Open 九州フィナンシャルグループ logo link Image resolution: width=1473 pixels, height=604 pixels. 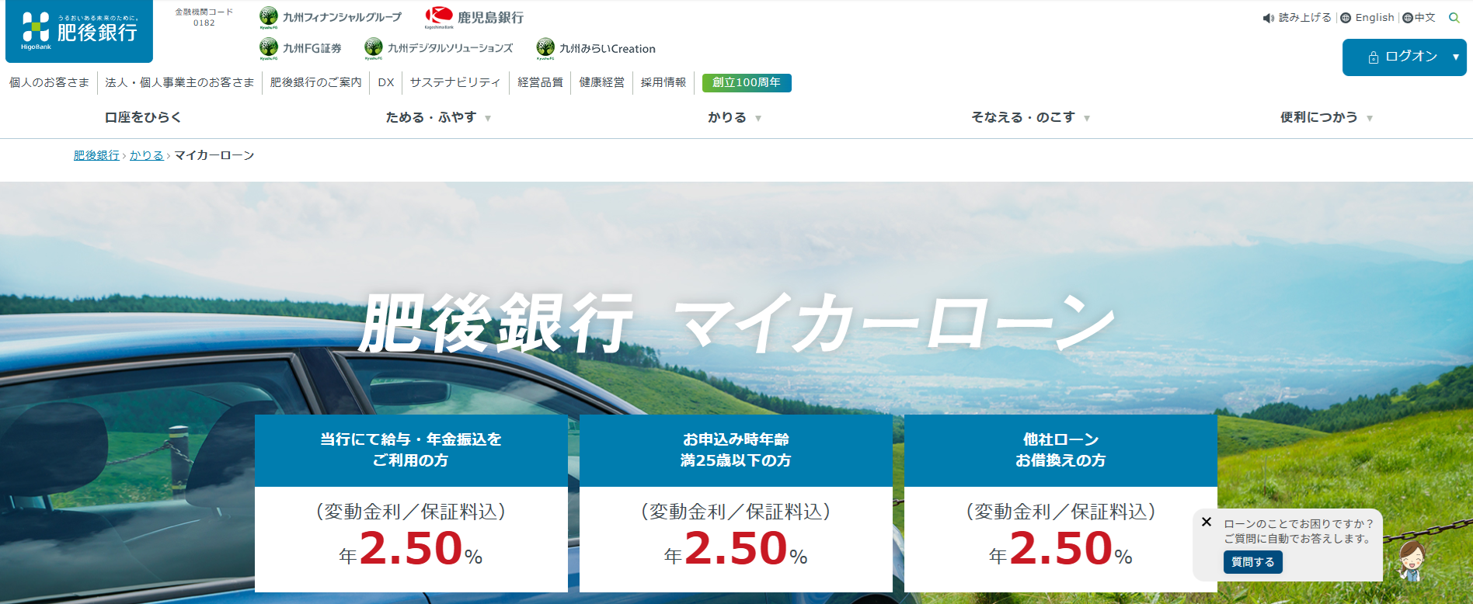coord(331,17)
